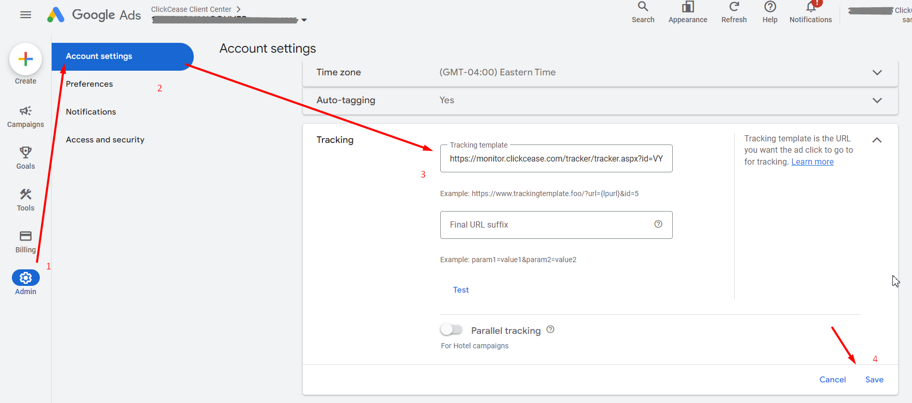912x403 pixels.
Task: Open the Help menu
Action: coord(770,12)
